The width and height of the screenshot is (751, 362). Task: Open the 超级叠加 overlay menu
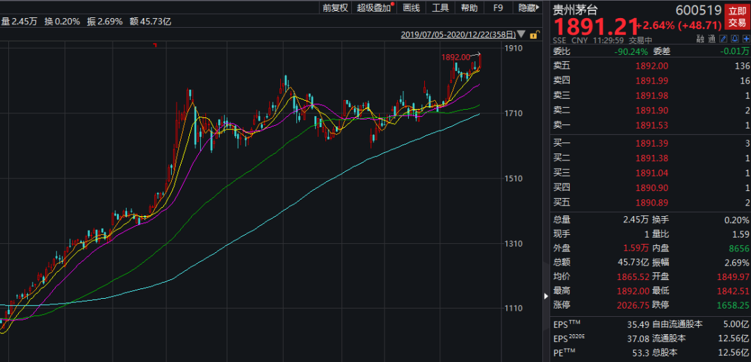[374, 8]
